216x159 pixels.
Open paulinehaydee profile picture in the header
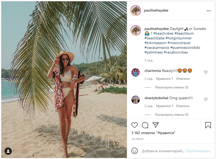pos(136,11)
